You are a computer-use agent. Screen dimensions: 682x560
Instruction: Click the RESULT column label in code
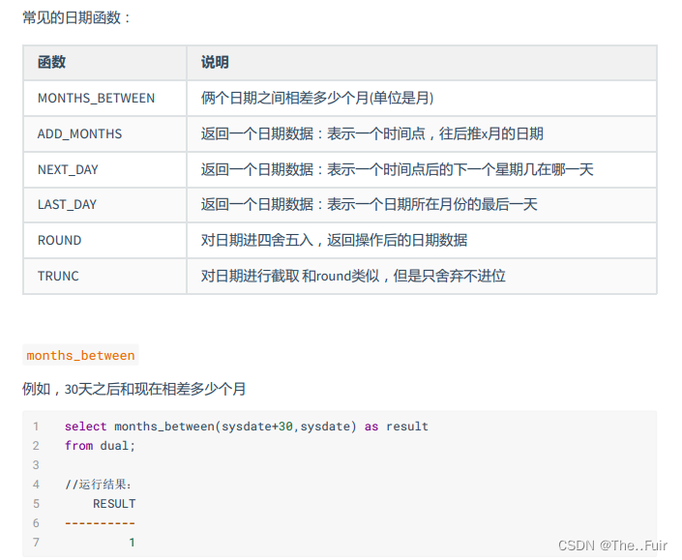pos(114,504)
